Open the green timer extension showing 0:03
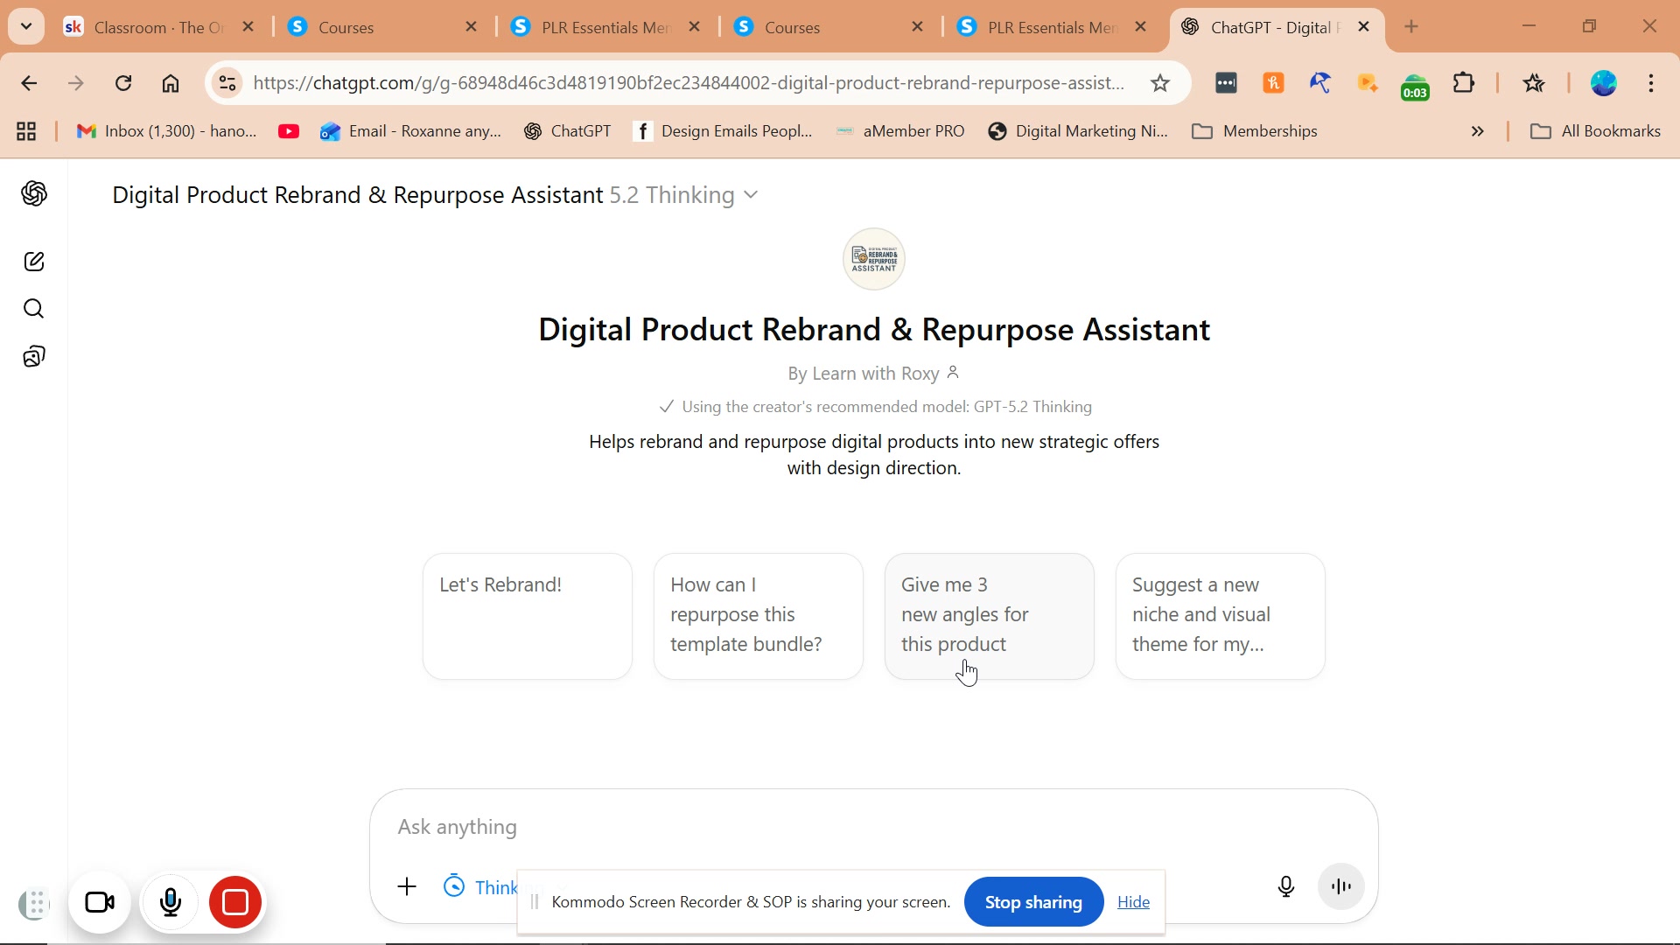This screenshot has height=945, width=1680. coord(1416,87)
